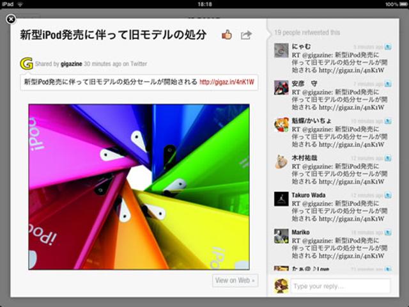Tap the Twitter icon on Takuro Wada's retweet
This screenshot has height=307, width=409.
click(388, 195)
